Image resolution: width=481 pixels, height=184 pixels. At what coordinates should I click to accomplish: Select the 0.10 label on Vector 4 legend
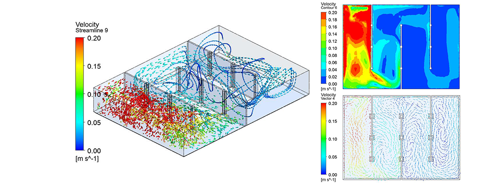click(x=332, y=139)
